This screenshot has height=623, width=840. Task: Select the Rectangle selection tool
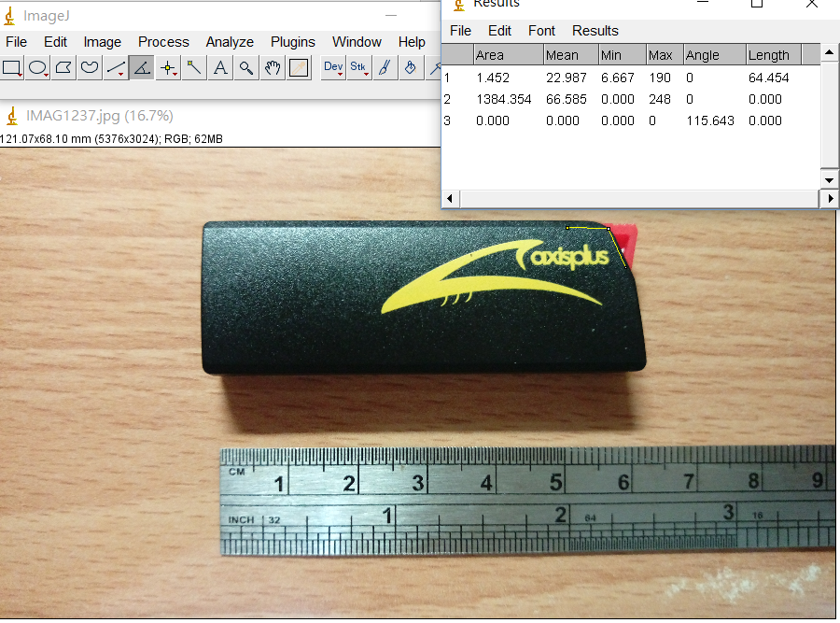point(12,68)
